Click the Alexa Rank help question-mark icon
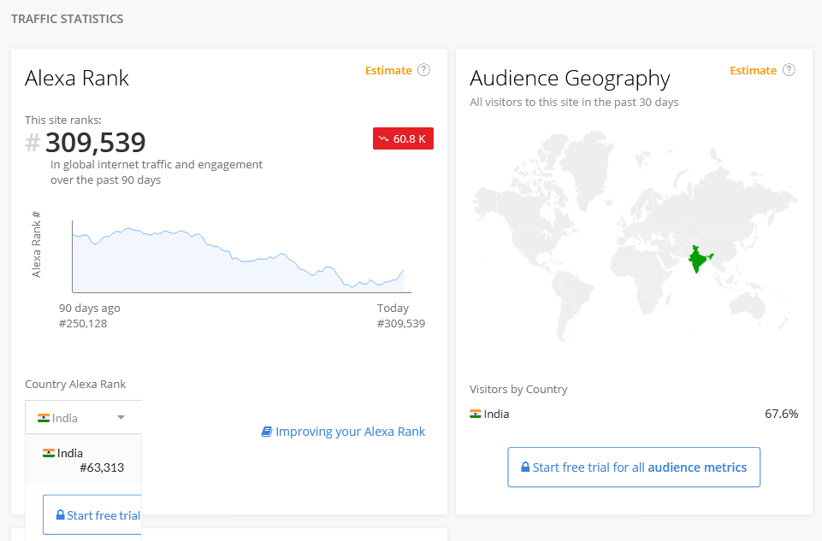822x541 pixels. 423,70
